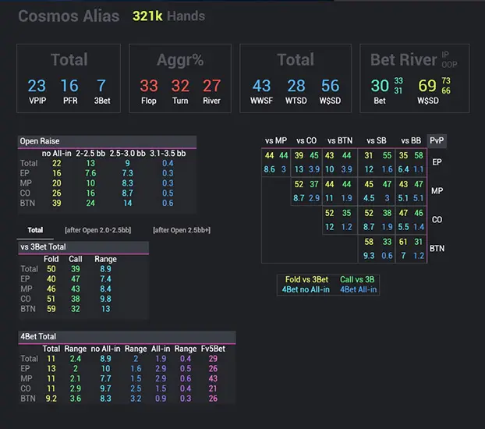Click the PFR stat value 16
The image size is (485, 429).
[69, 86]
